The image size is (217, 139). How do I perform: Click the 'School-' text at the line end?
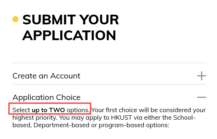[x=184, y=118]
